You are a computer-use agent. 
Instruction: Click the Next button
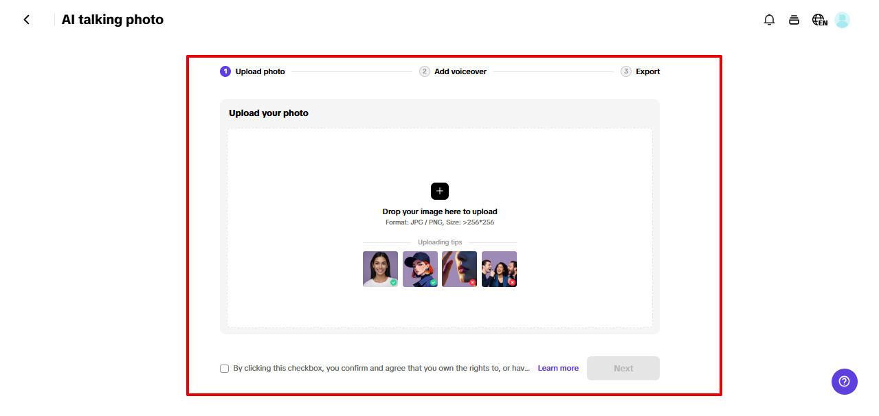(x=623, y=369)
